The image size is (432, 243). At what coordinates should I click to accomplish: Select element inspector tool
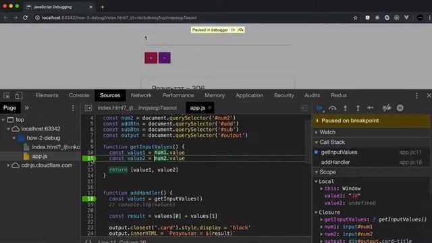[7, 96]
